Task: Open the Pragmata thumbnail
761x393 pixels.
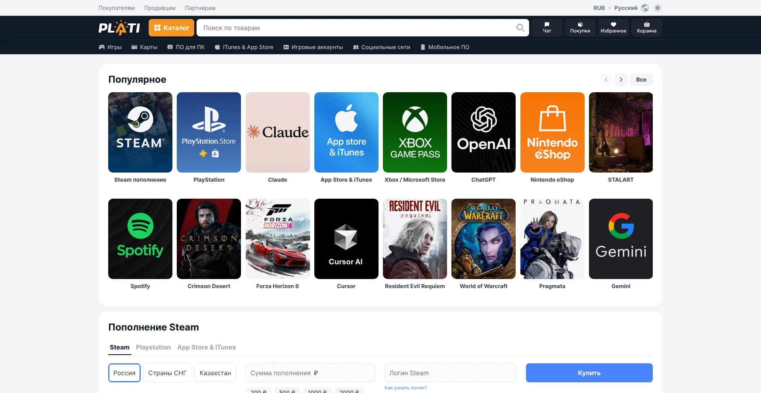Action: 552,239
